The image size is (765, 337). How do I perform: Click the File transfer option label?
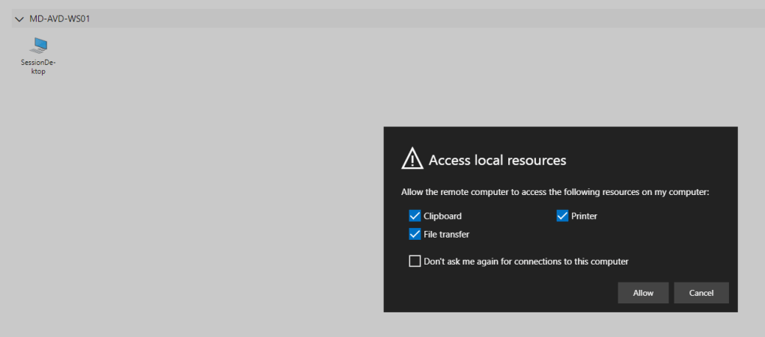[446, 234]
